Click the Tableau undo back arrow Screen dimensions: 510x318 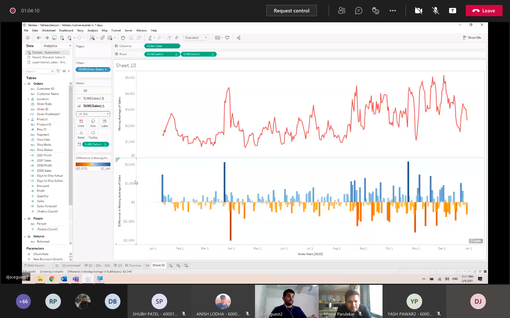[39, 38]
